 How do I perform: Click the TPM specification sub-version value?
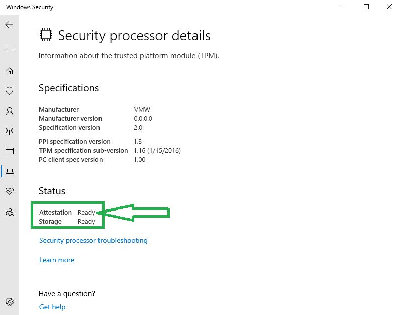157,151
